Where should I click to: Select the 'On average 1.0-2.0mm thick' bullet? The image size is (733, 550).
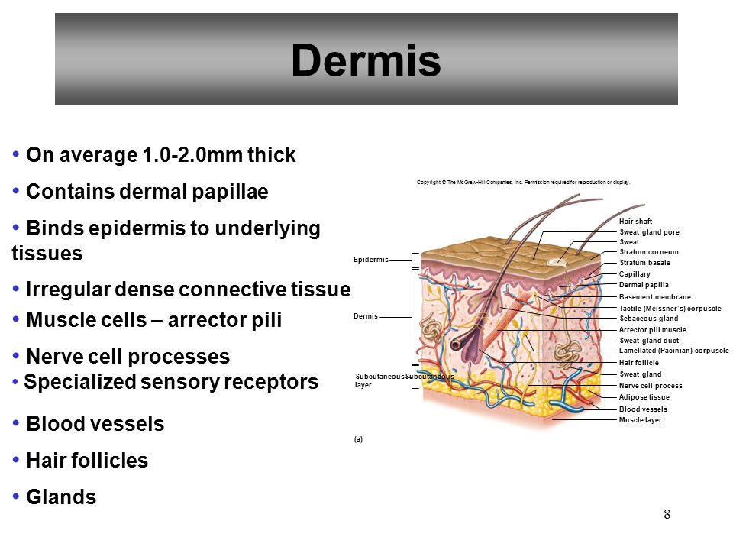(161, 155)
